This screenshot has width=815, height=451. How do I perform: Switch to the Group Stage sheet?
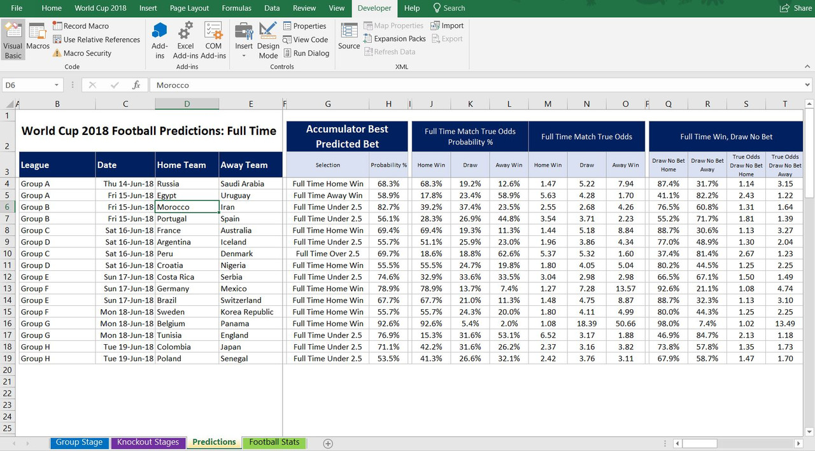[79, 443]
